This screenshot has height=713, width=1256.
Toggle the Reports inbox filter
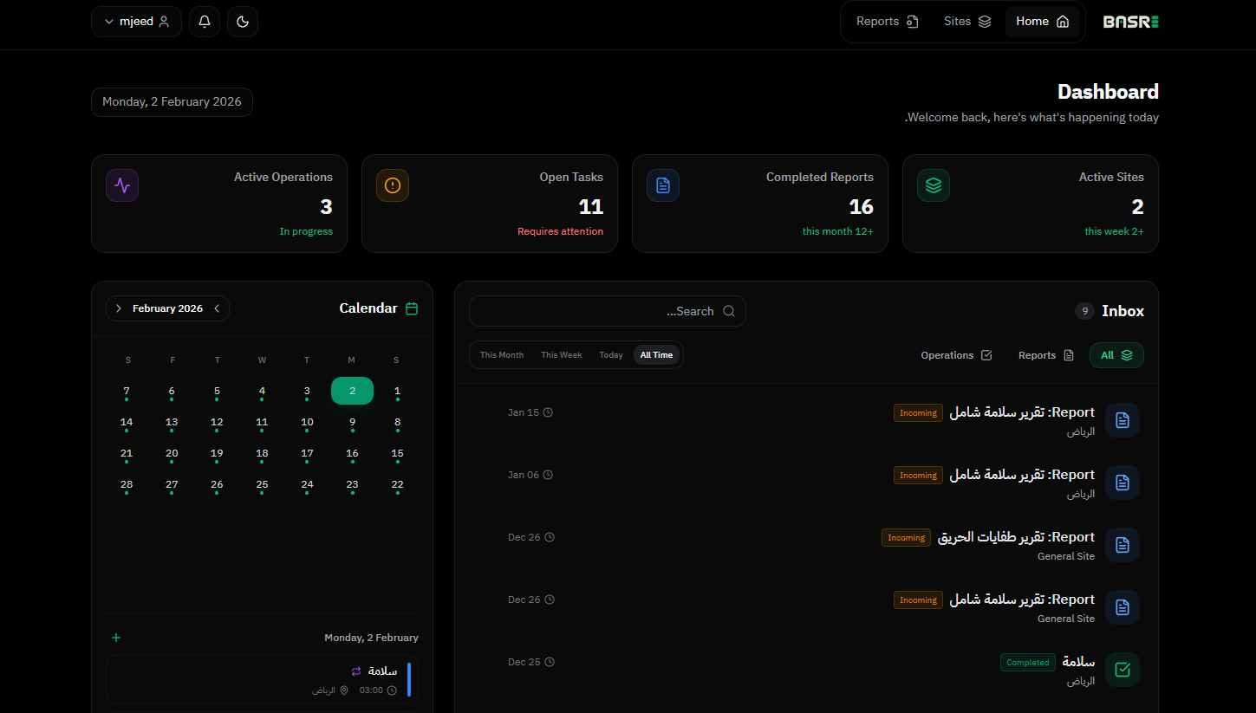tap(1044, 354)
